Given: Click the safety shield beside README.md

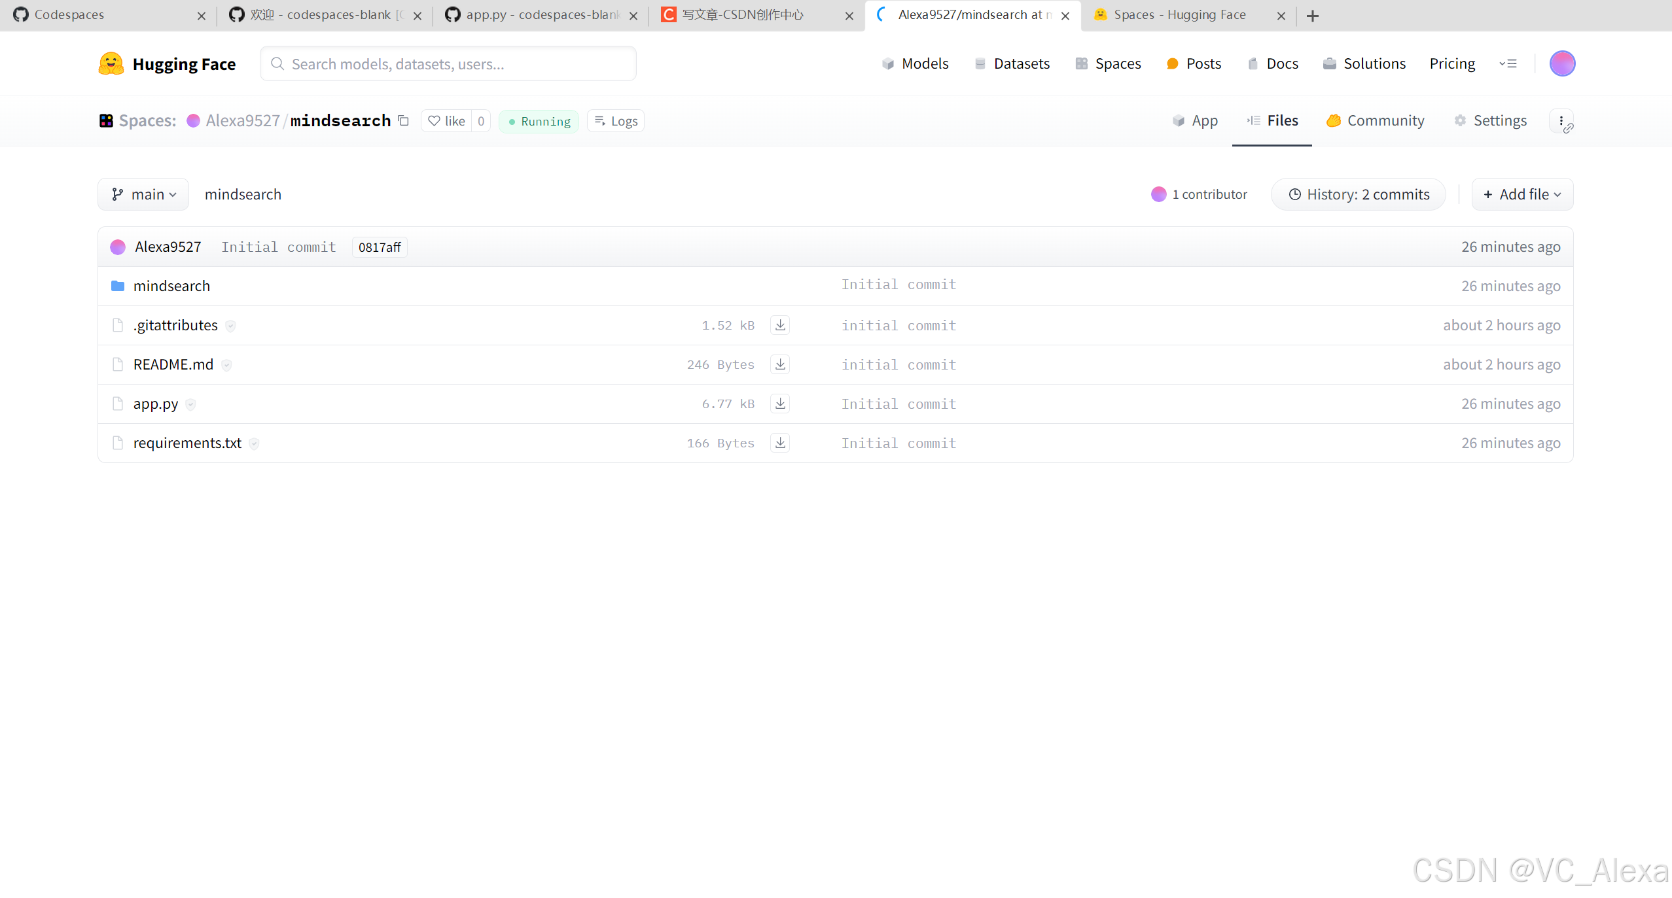Looking at the screenshot, I should point(226,365).
